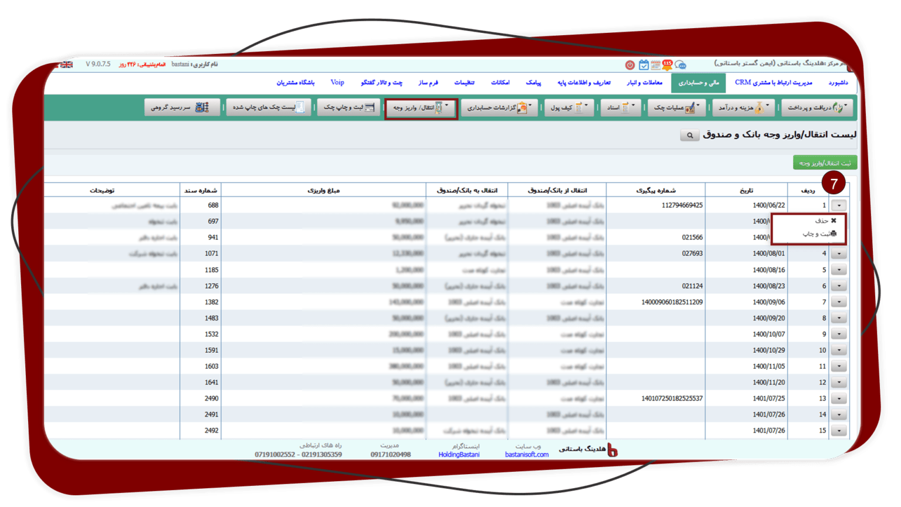Viewport: 901px width, 507px height.
Task: Open تعاریف و اطلاعات پایه tab
Action: tap(584, 83)
